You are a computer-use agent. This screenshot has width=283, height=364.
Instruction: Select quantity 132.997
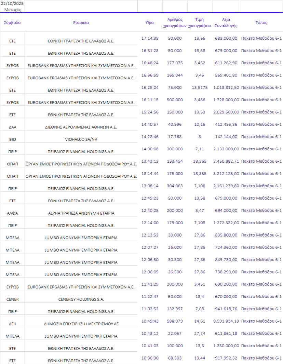(x=175, y=309)
